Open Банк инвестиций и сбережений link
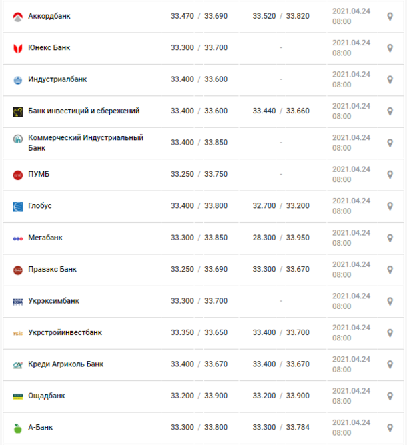 click(83, 111)
